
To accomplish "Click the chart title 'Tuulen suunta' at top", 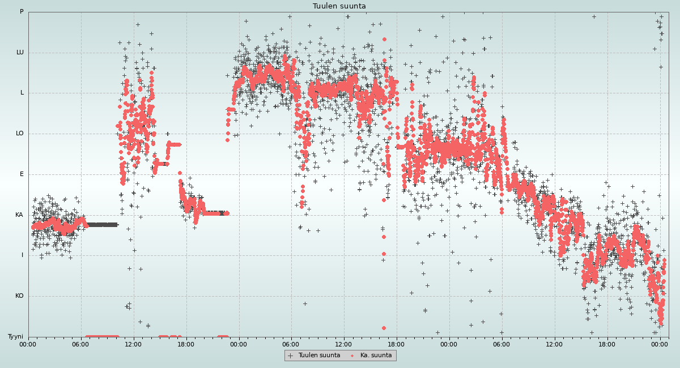I will coord(339,6).
